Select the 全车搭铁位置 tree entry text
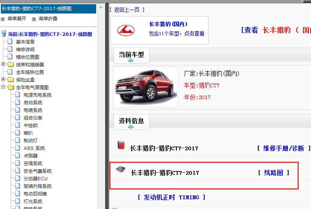Screen dimensions: 311x209 [30, 72]
